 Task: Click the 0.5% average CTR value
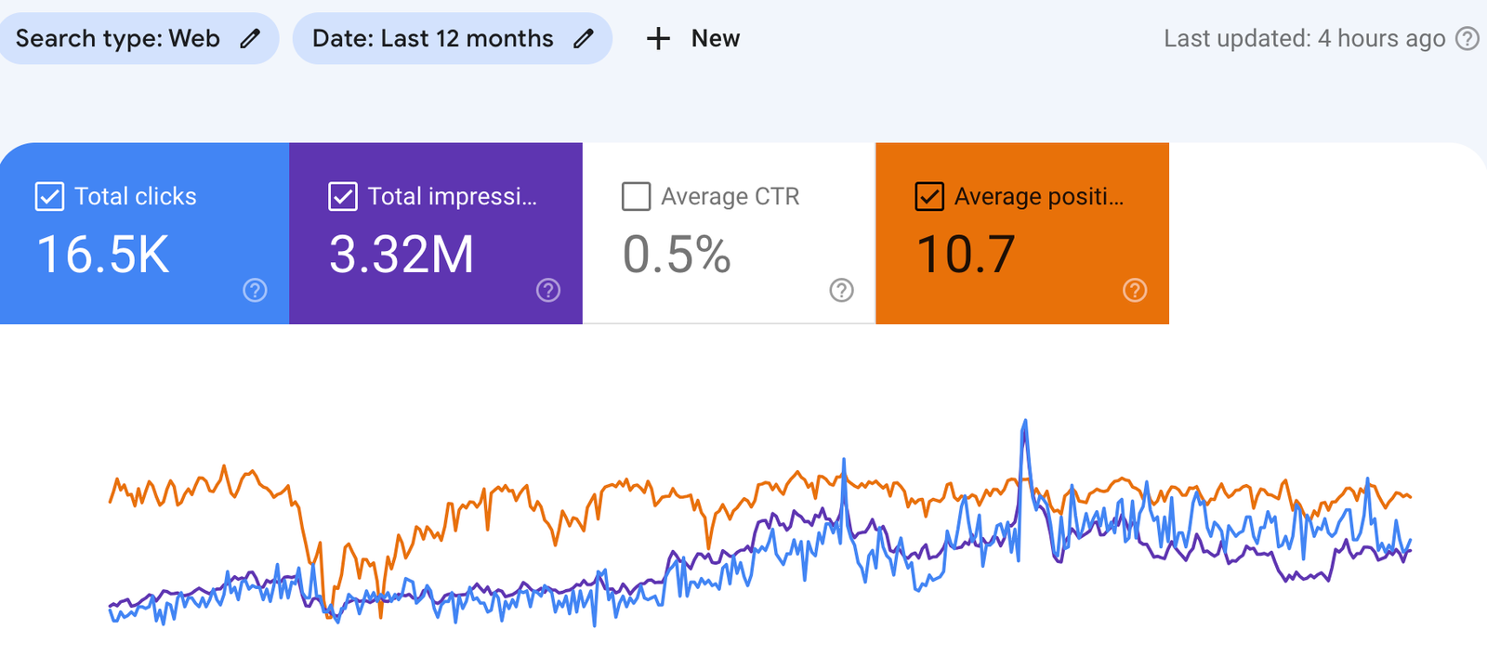tap(677, 255)
